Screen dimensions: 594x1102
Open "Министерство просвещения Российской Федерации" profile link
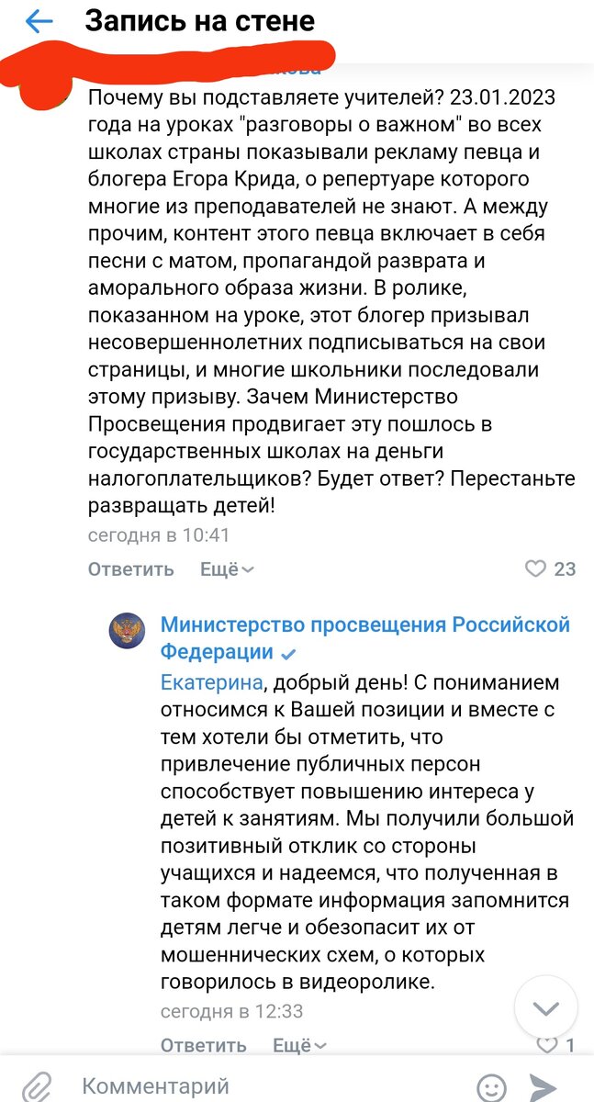(x=365, y=638)
